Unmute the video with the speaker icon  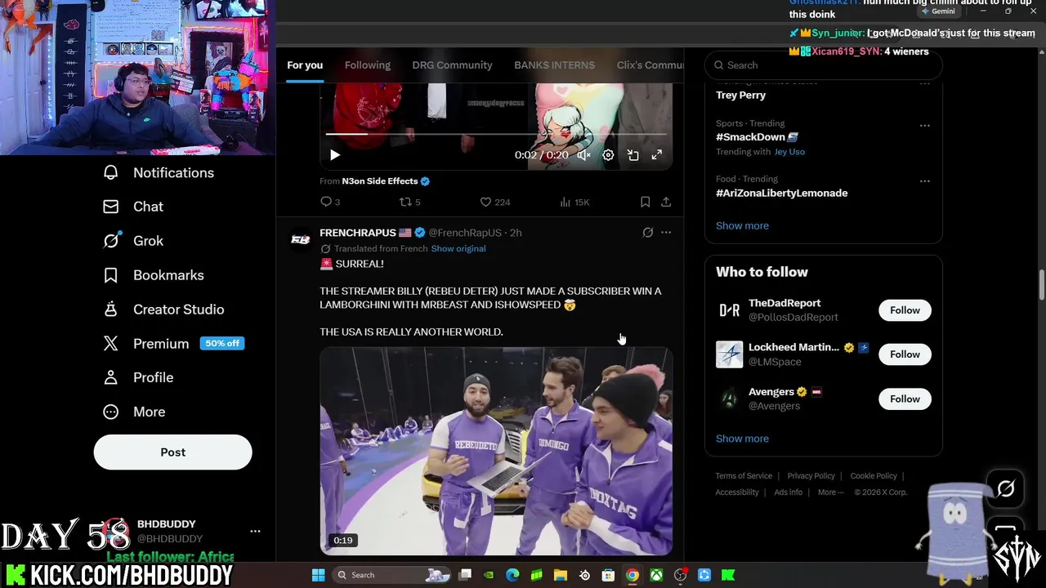pos(583,154)
